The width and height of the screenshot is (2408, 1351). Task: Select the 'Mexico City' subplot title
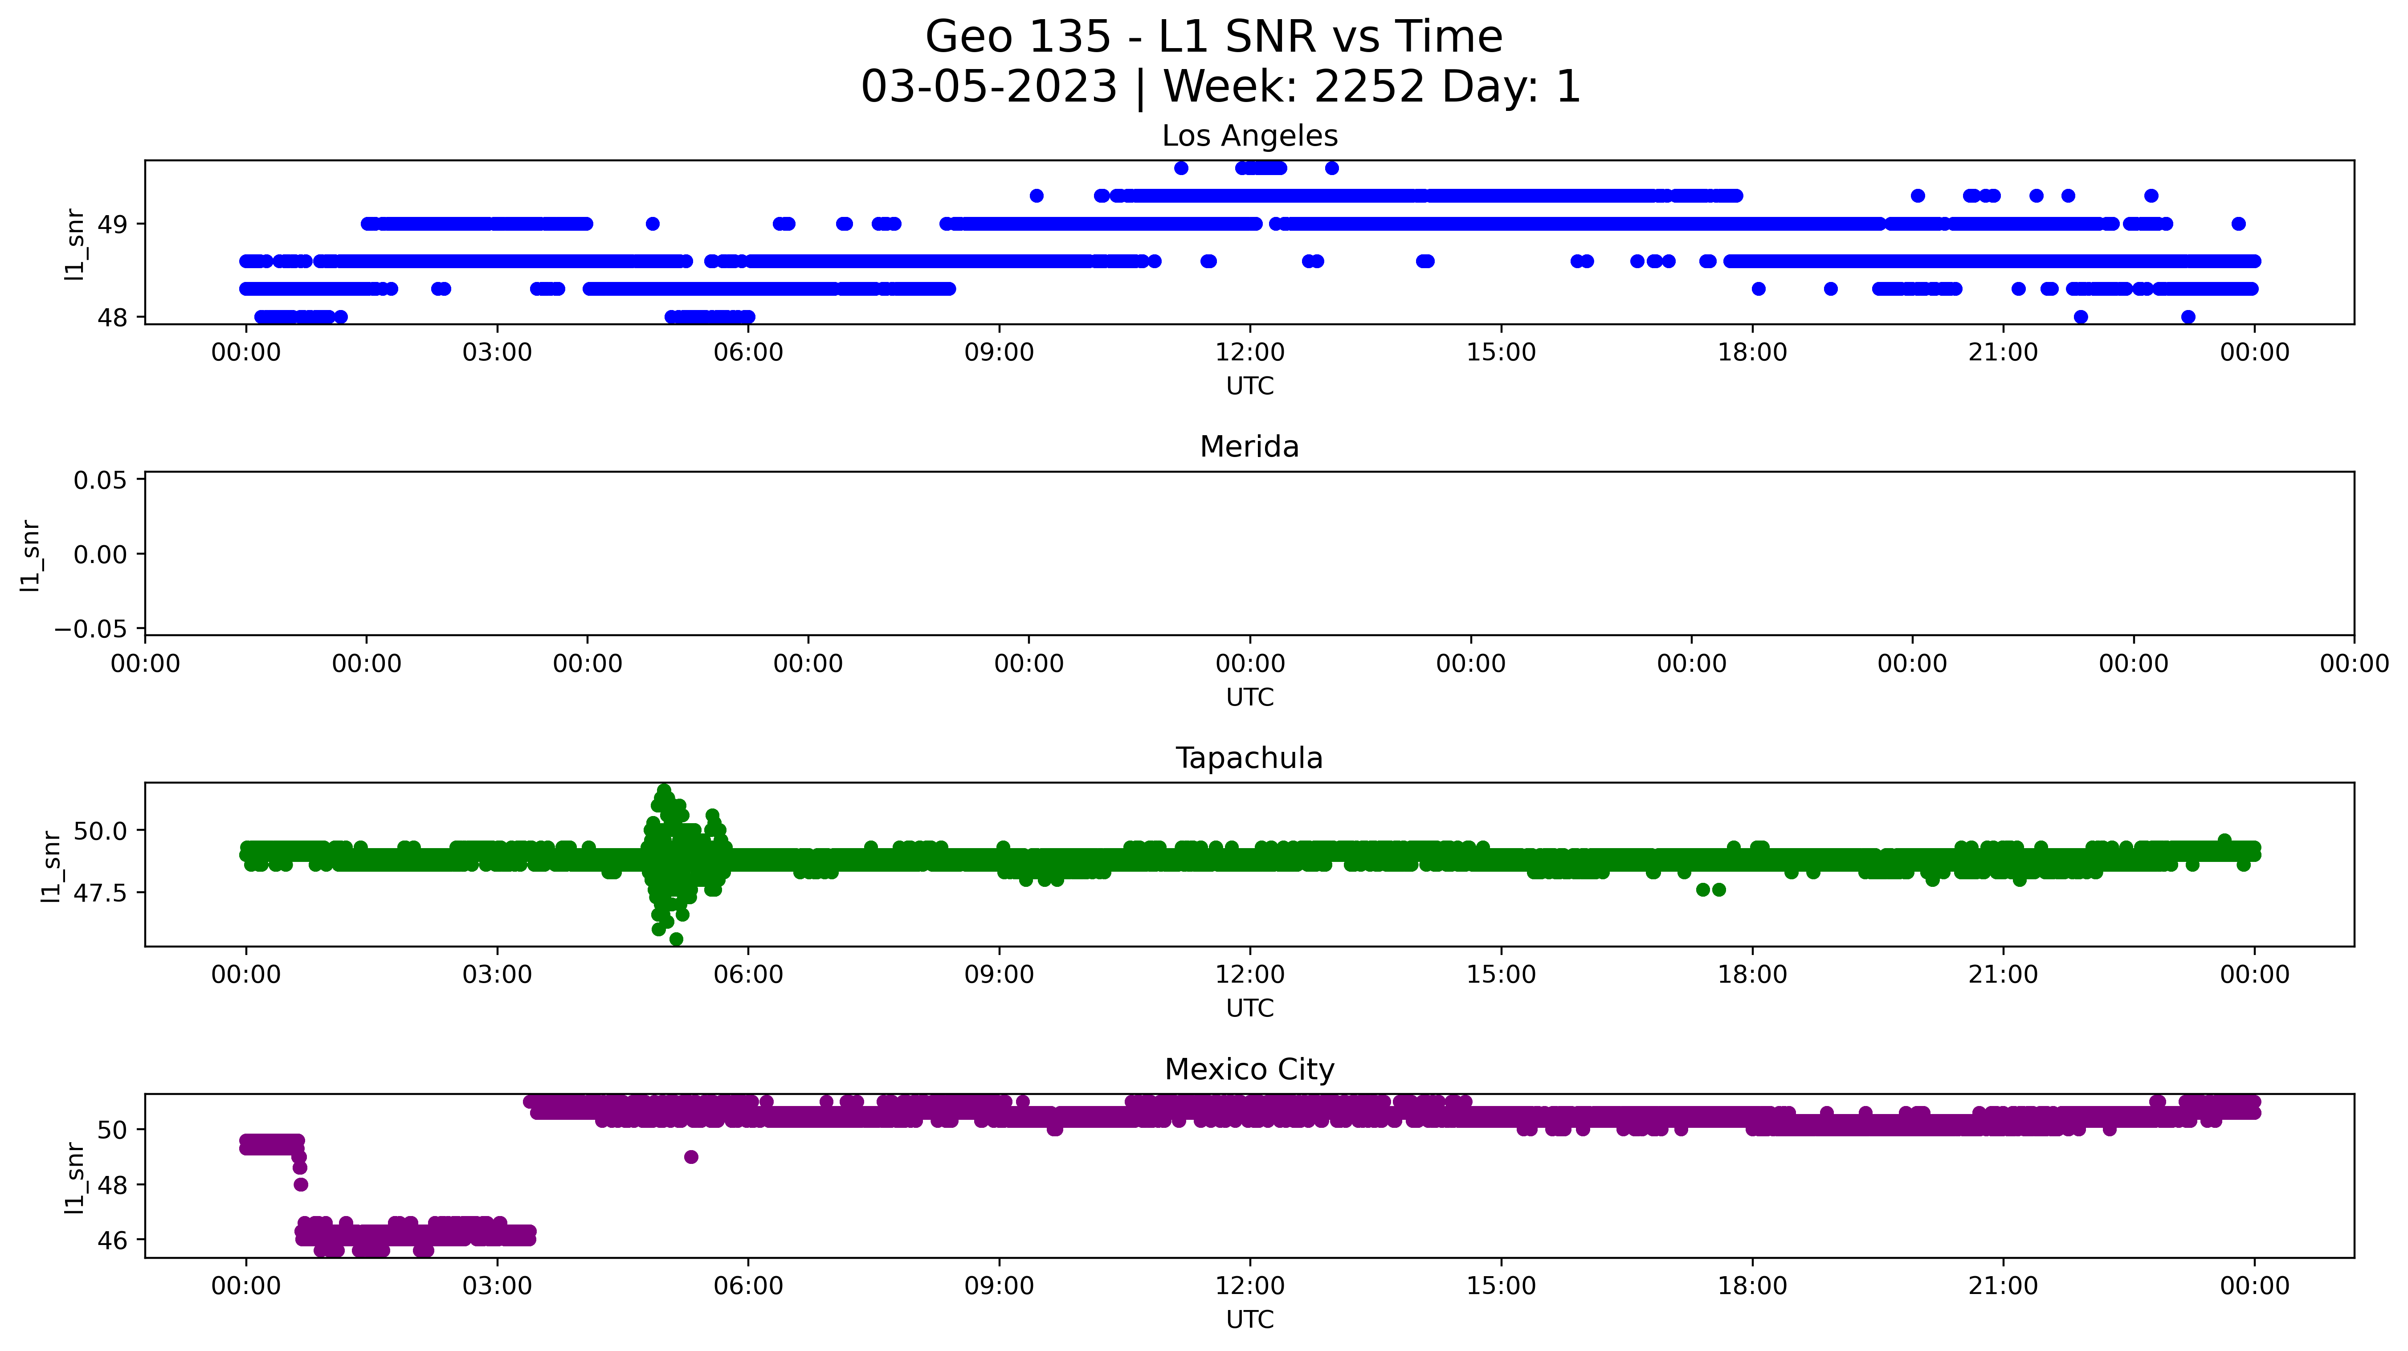[1250, 1069]
